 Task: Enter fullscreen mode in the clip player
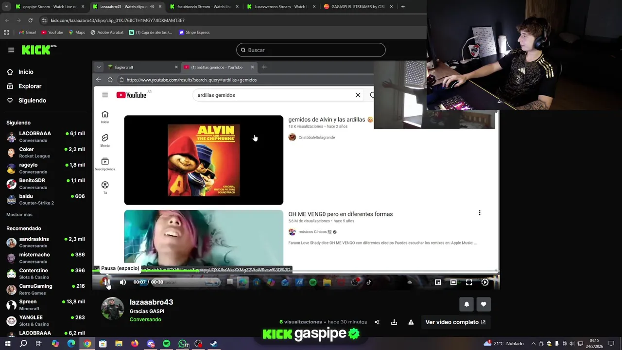pos(469,282)
